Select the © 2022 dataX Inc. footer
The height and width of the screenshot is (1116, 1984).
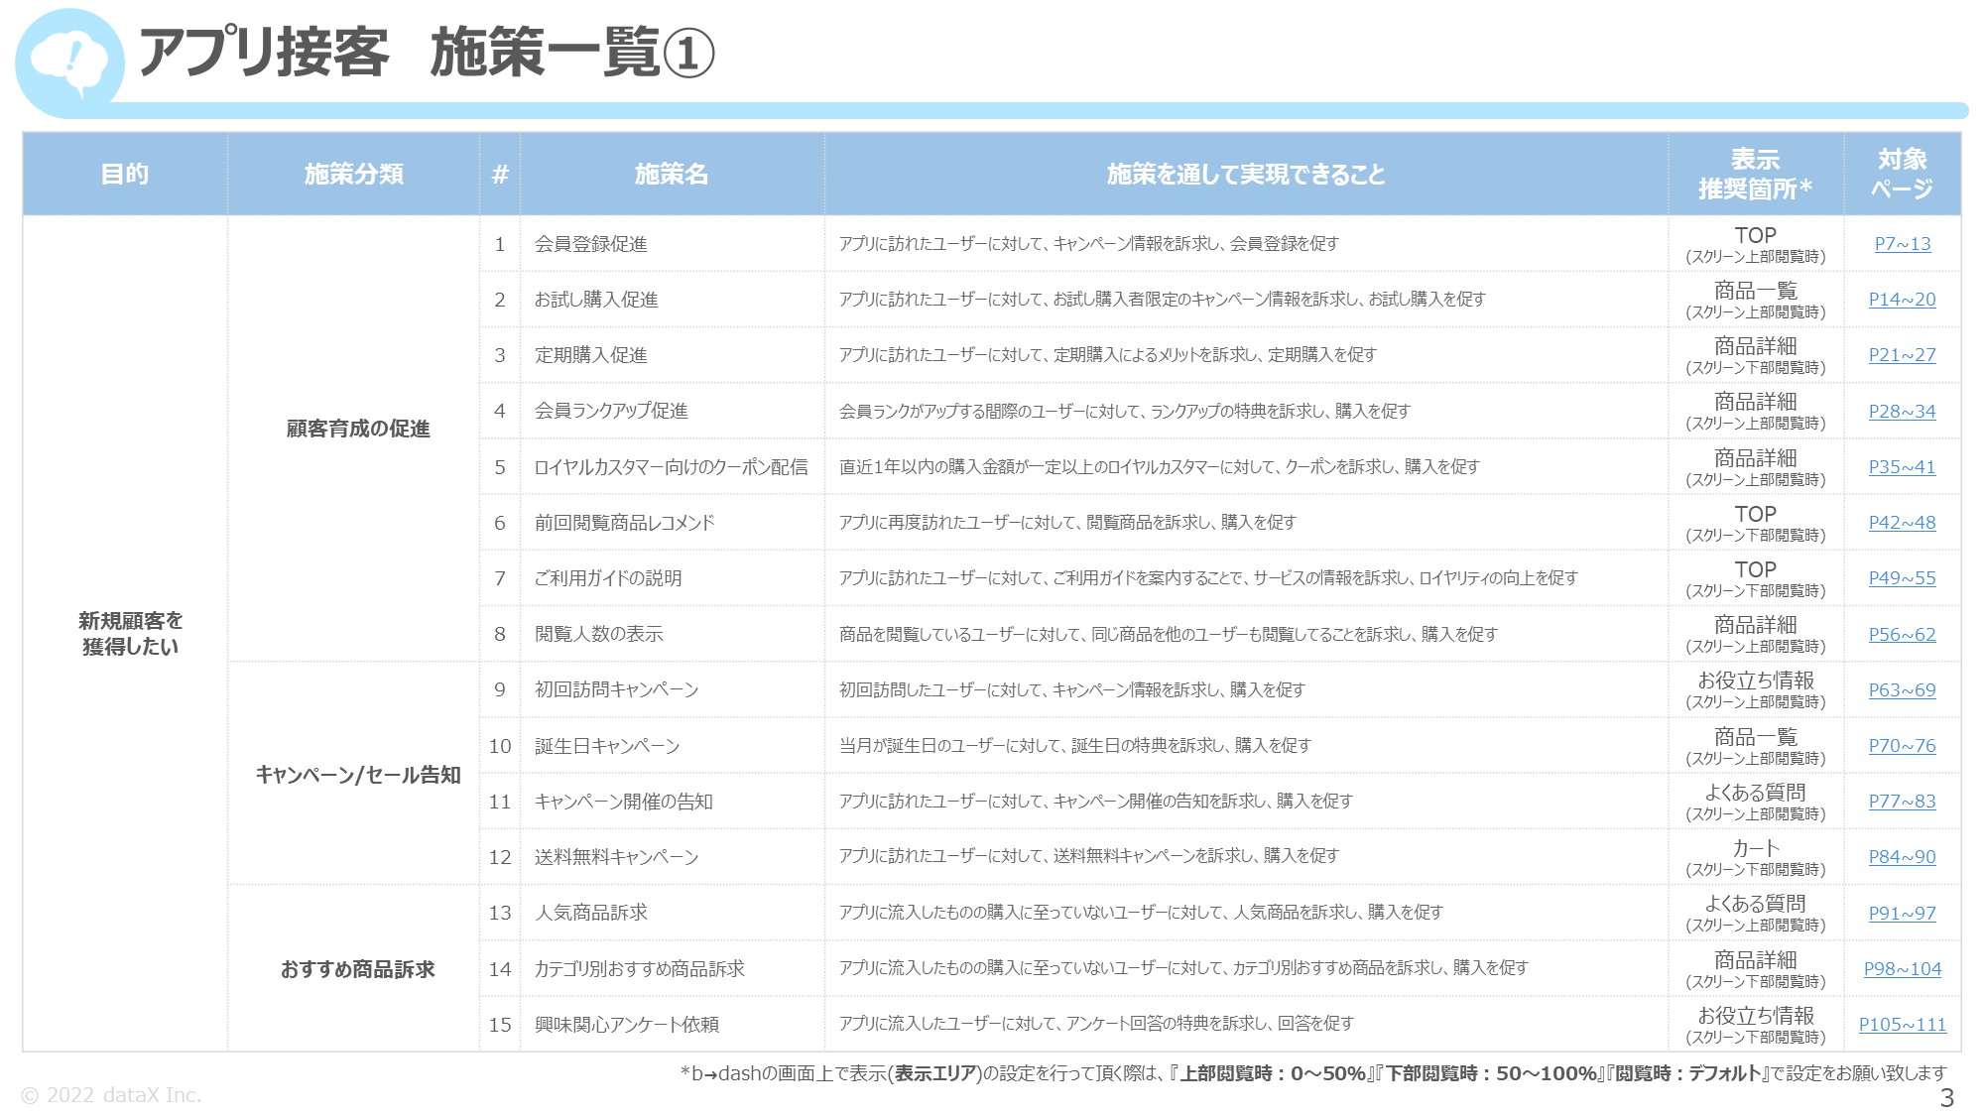tap(111, 1095)
